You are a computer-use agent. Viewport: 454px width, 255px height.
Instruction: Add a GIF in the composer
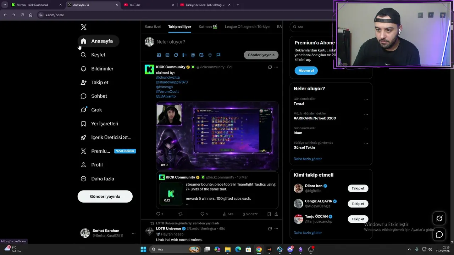167,55
